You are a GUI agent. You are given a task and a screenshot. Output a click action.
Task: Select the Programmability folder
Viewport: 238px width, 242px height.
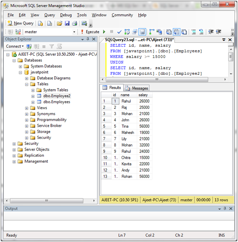pyautogui.click(x=52, y=119)
